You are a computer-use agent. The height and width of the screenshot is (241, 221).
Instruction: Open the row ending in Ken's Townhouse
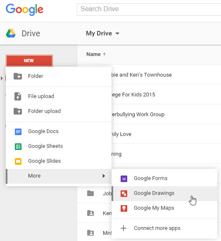[166, 75]
